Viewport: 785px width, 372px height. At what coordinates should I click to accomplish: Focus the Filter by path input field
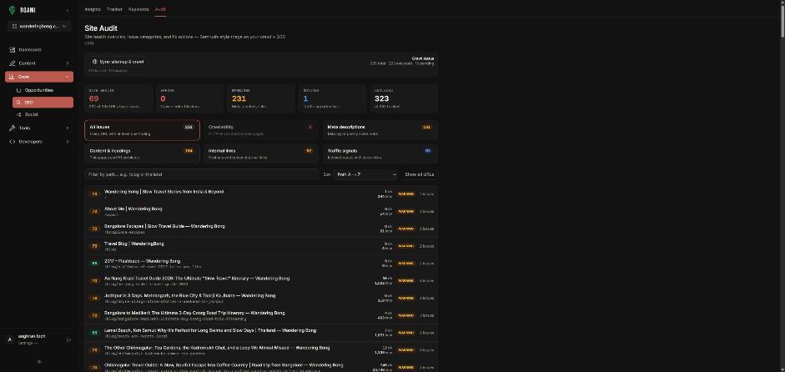(x=202, y=174)
